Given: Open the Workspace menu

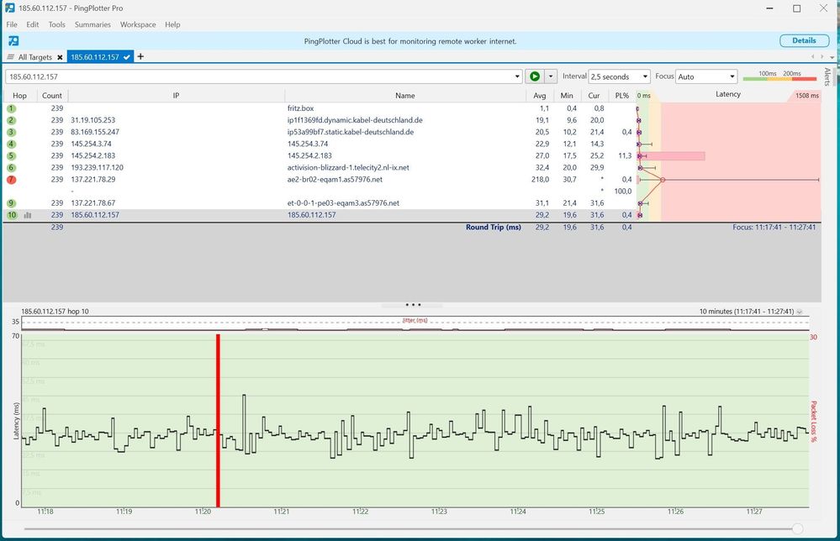Looking at the screenshot, I should (x=137, y=24).
